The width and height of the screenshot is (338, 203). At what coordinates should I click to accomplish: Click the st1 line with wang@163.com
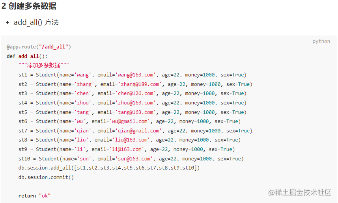(x=132, y=75)
